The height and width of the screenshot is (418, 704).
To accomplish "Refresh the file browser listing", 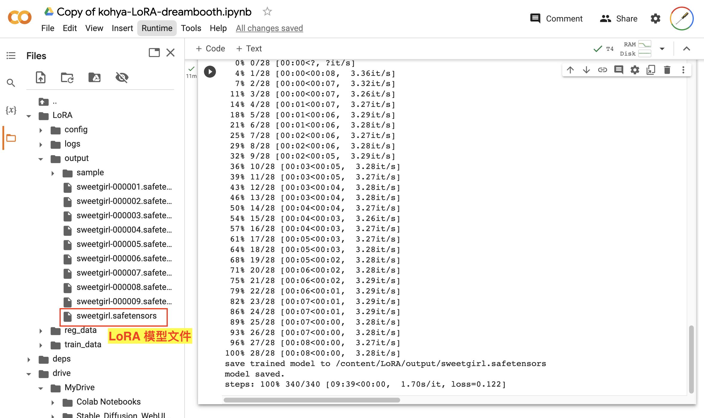I will [67, 78].
